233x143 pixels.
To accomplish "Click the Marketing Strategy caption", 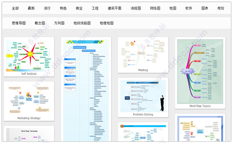I will [x=29, y=118].
